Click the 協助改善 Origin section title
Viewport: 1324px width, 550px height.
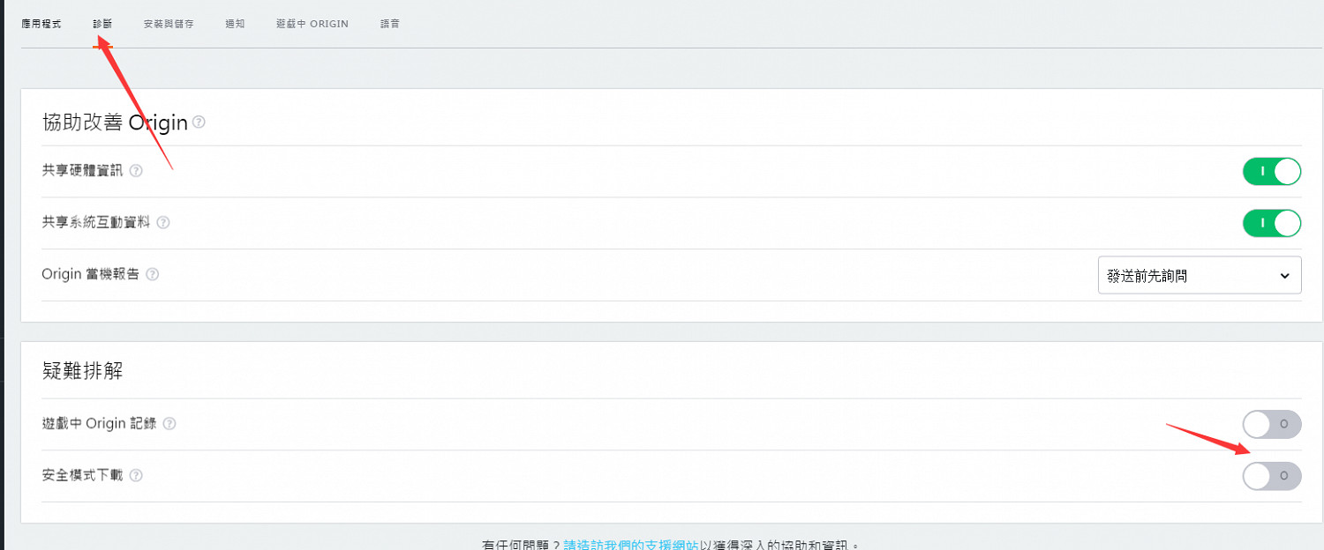click(x=115, y=123)
